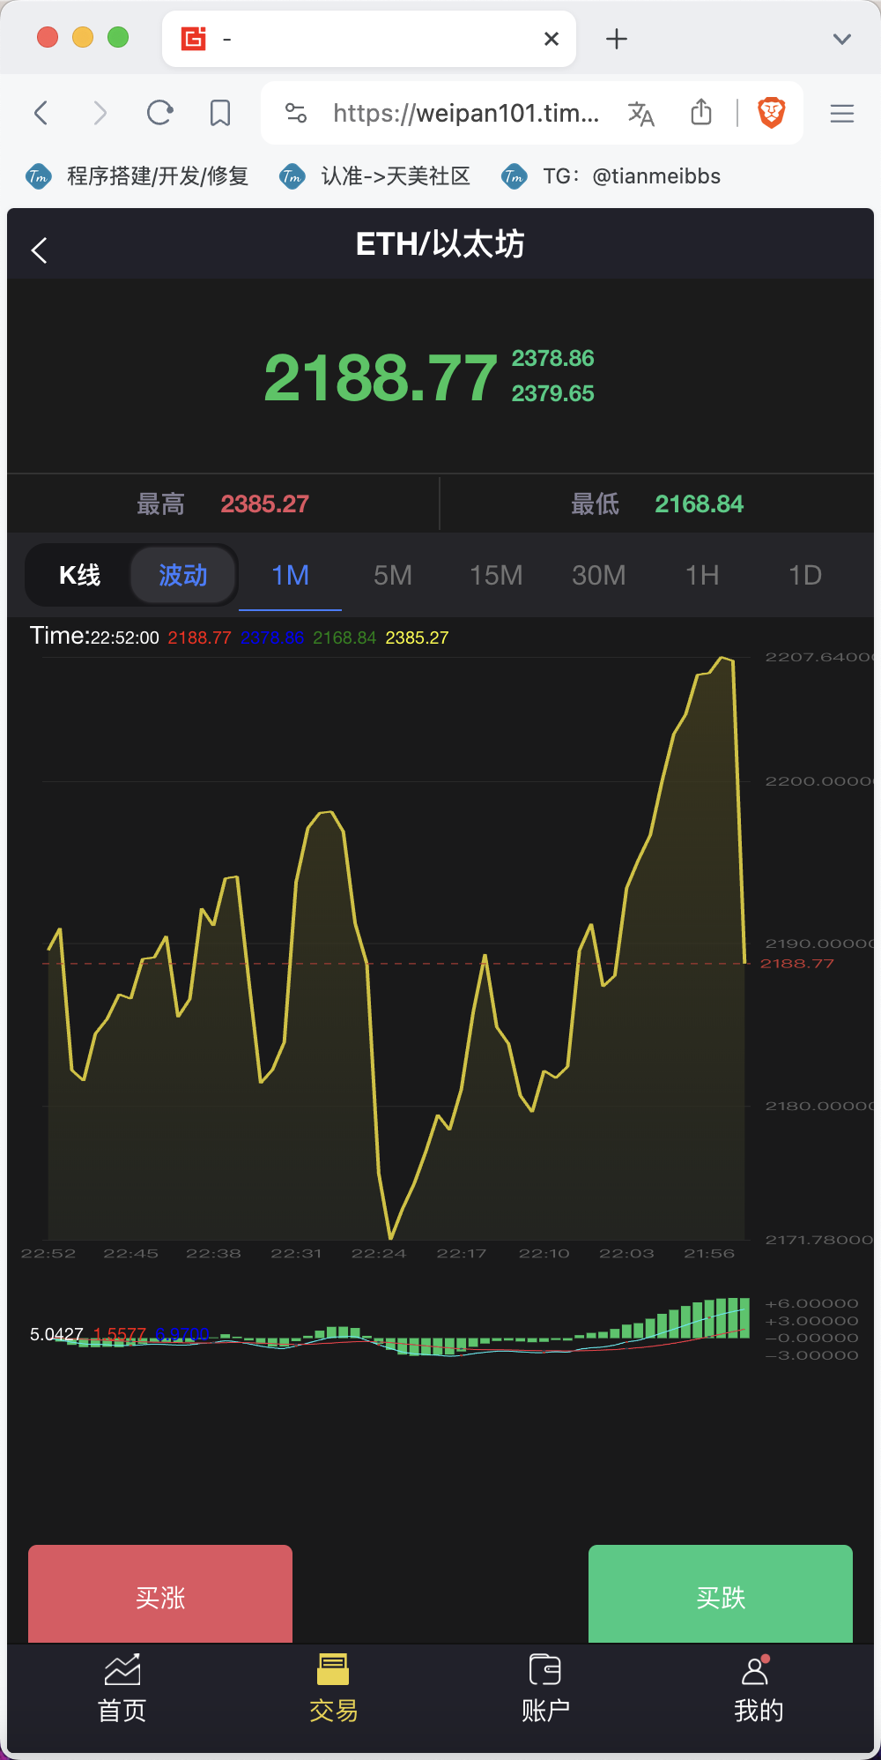Screen dimensions: 881x1760
Task: Open site settings icon in address bar
Action: coord(296,113)
